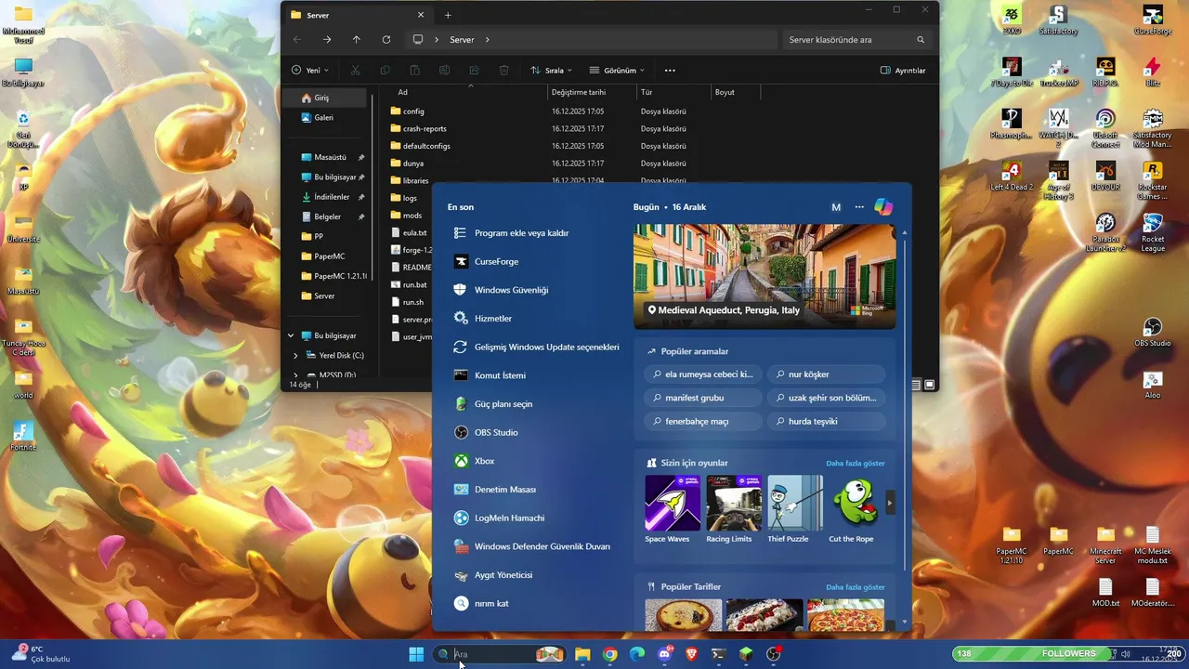Open a new Explorer tab with plus
Screen dimensions: 1189x669
(448, 15)
